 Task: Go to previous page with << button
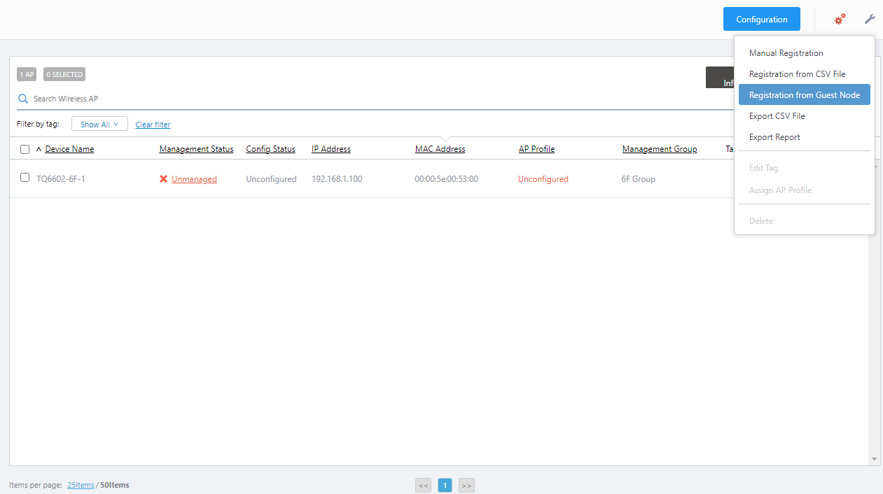click(423, 486)
